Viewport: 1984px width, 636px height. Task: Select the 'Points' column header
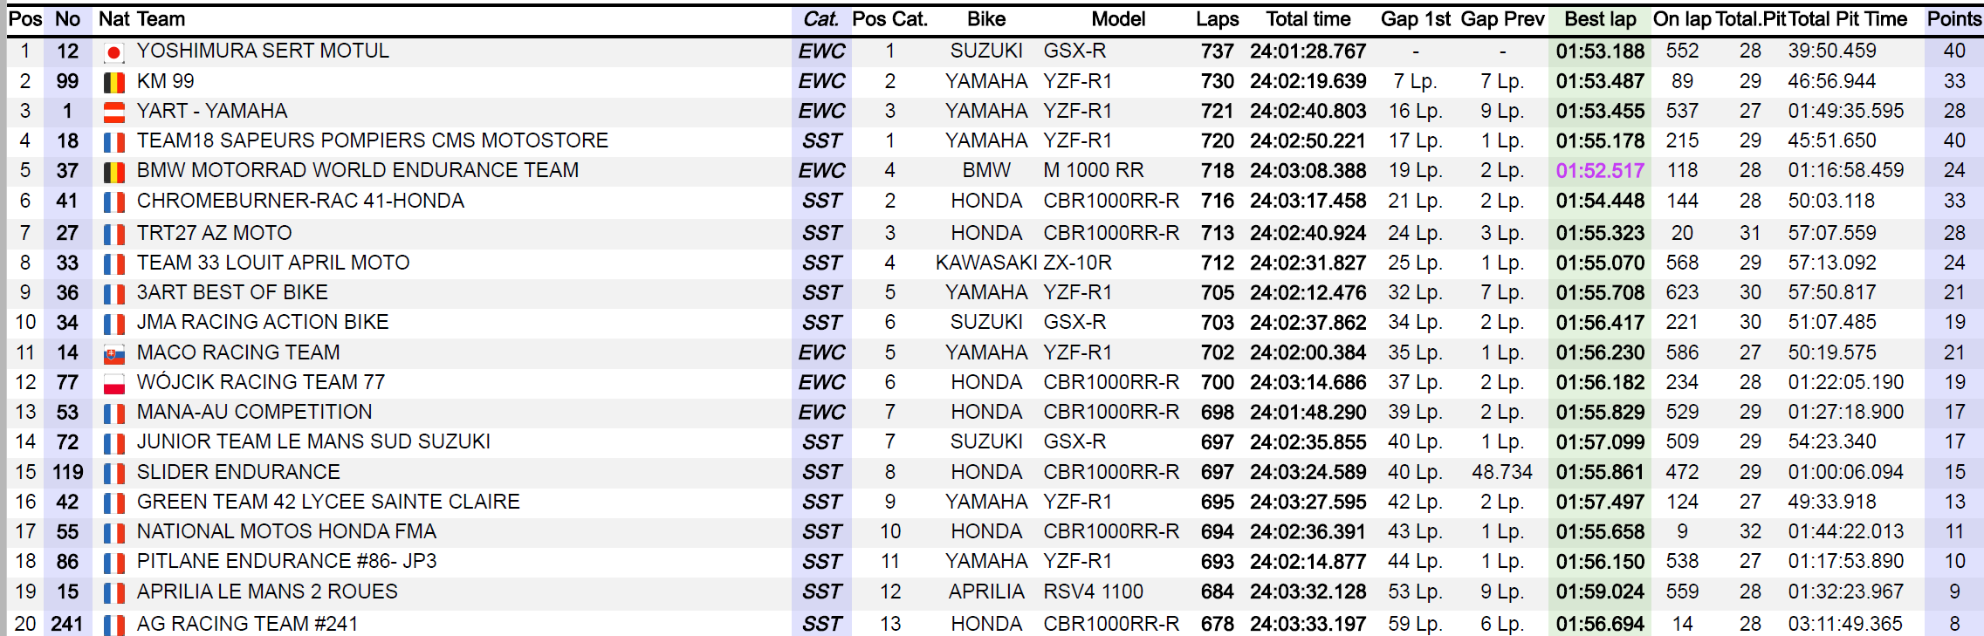pyautogui.click(x=1954, y=19)
